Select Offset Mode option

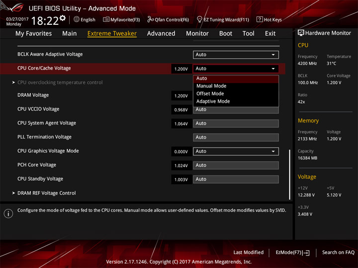click(x=236, y=94)
